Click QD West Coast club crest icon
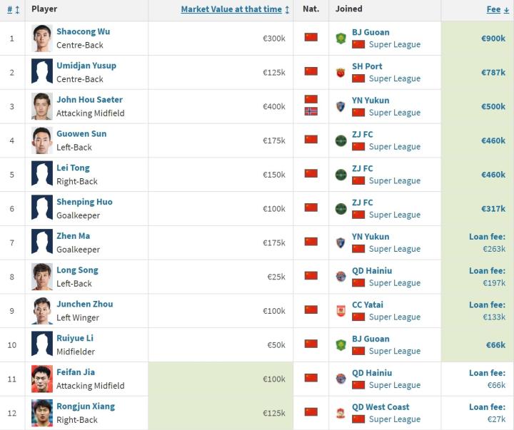This screenshot has height=430, width=514. pos(341,413)
